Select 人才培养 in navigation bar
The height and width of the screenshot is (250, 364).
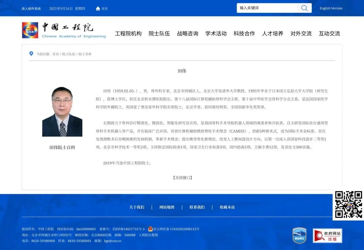[273, 34]
